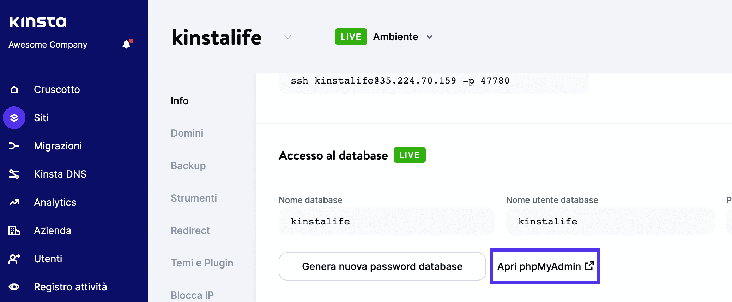Open Migrazioni page
This screenshot has width=732, height=302.
pyautogui.click(x=58, y=146)
